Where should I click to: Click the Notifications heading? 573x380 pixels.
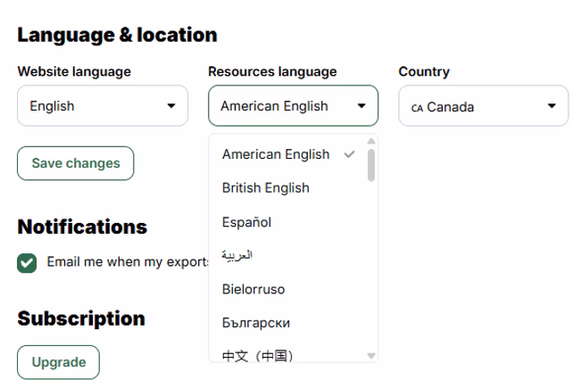point(82,227)
